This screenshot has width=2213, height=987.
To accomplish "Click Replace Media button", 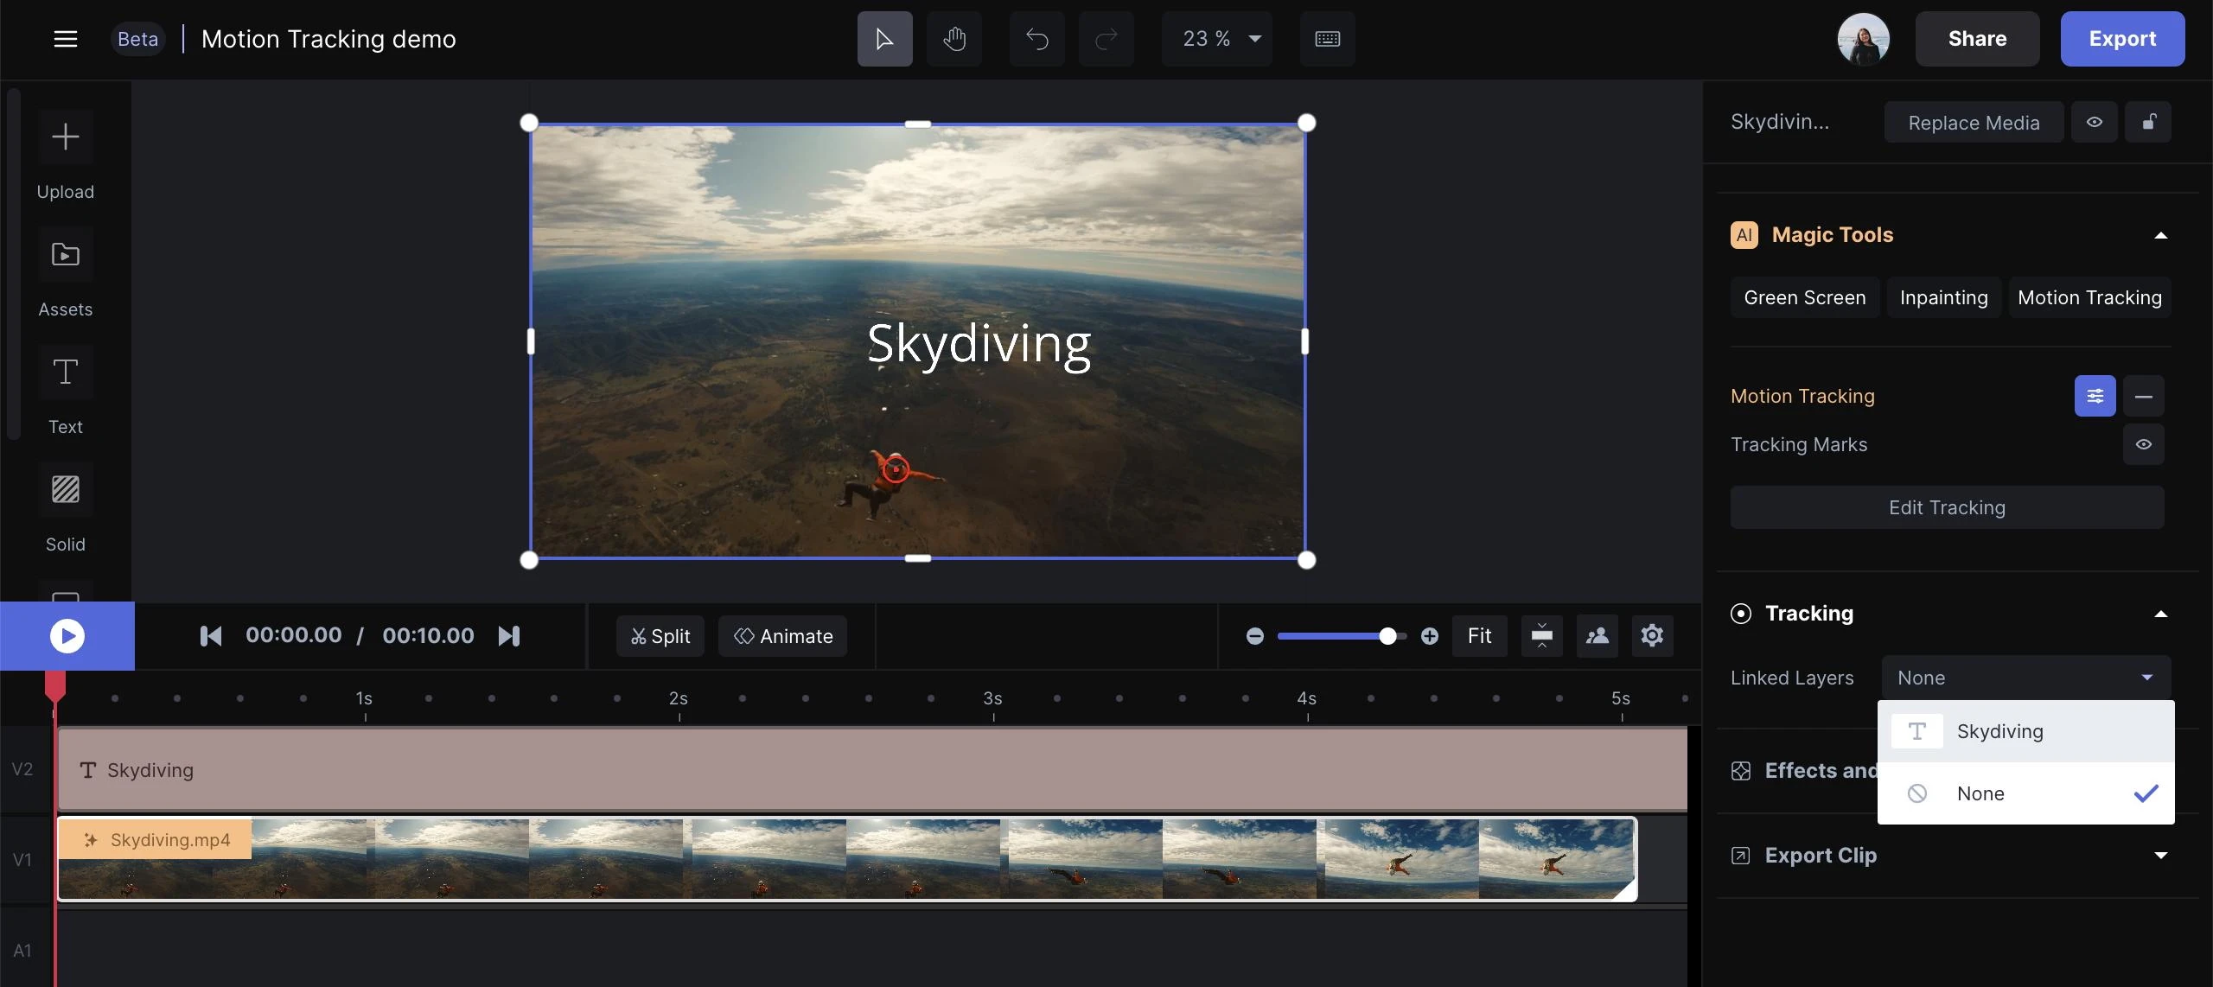I will coord(1974,122).
